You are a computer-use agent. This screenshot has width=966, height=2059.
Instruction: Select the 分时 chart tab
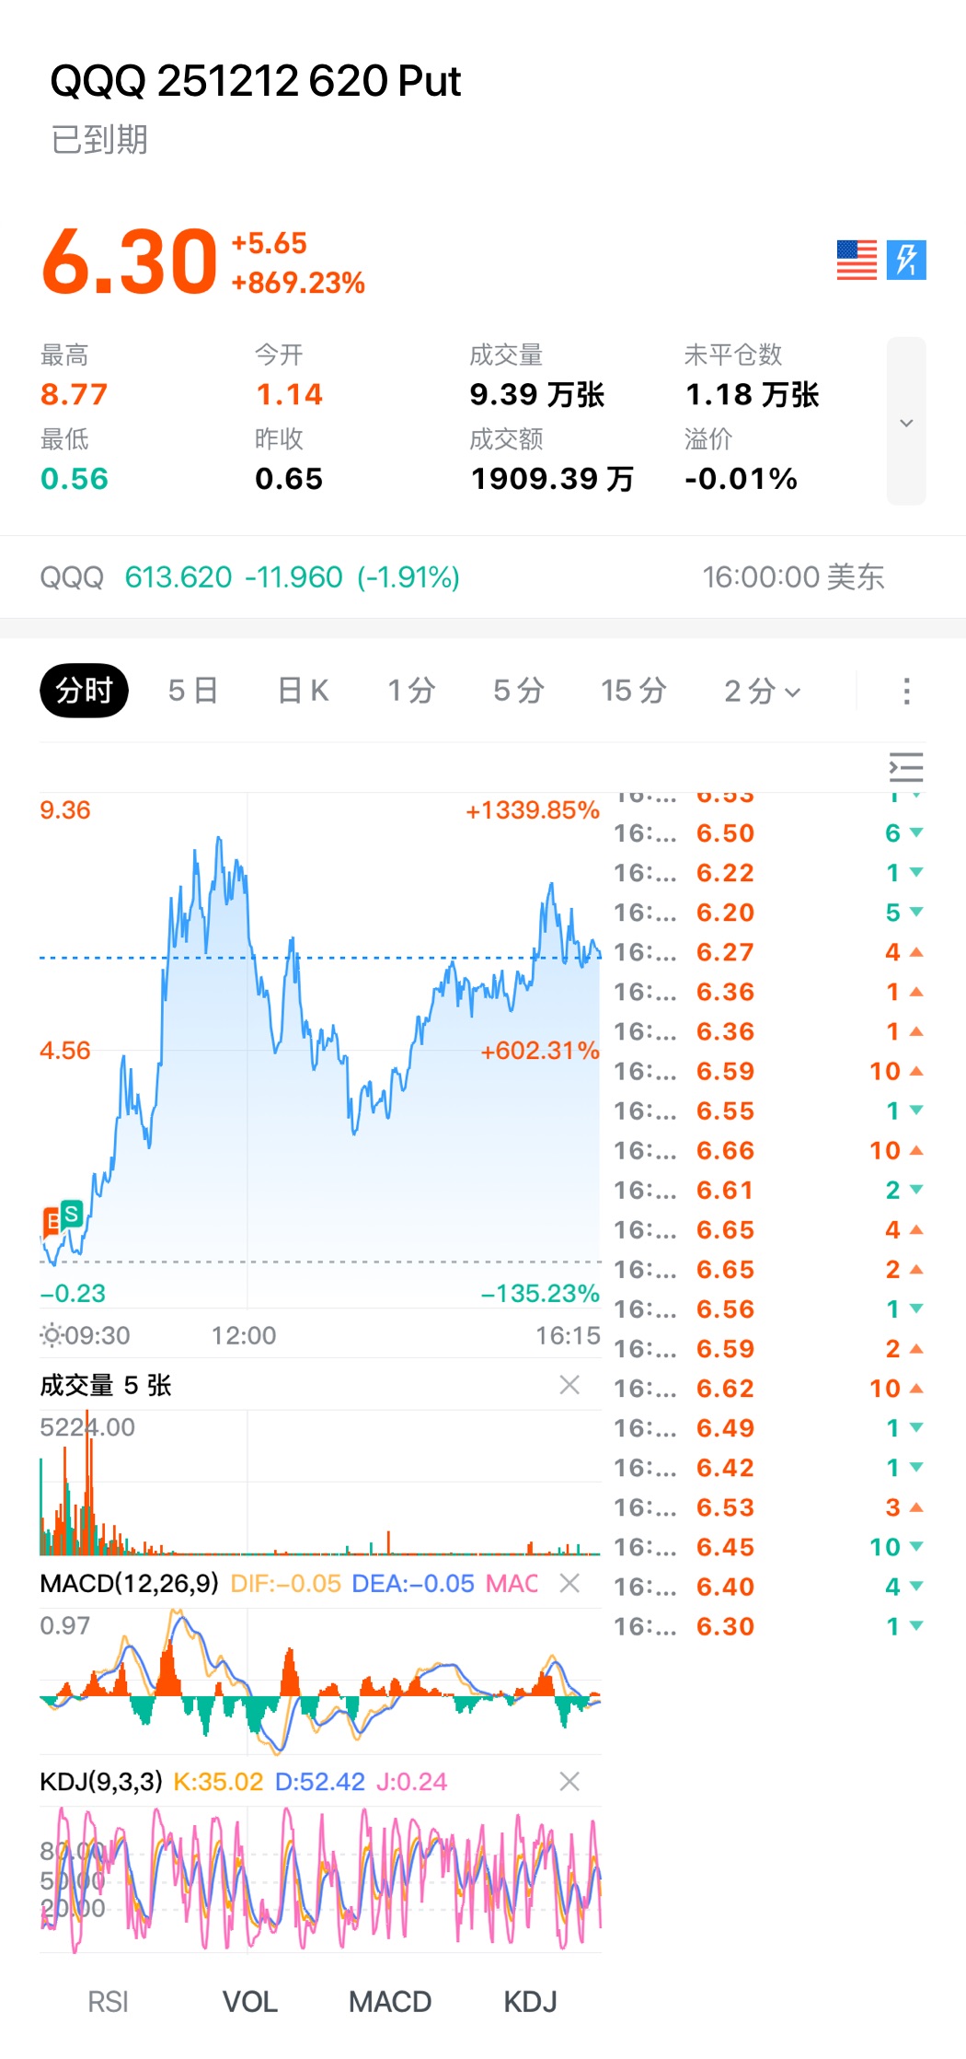point(84,691)
